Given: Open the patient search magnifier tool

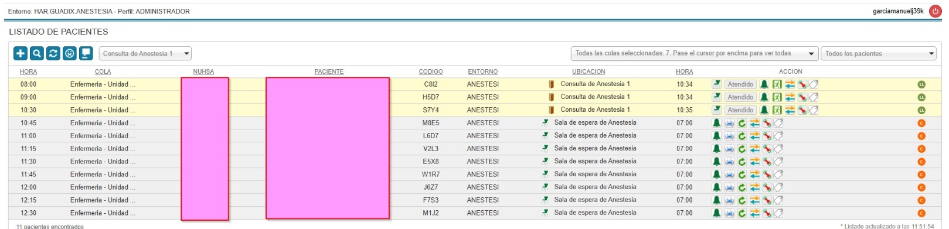Looking at the screenshot, I should click(37, 53).
